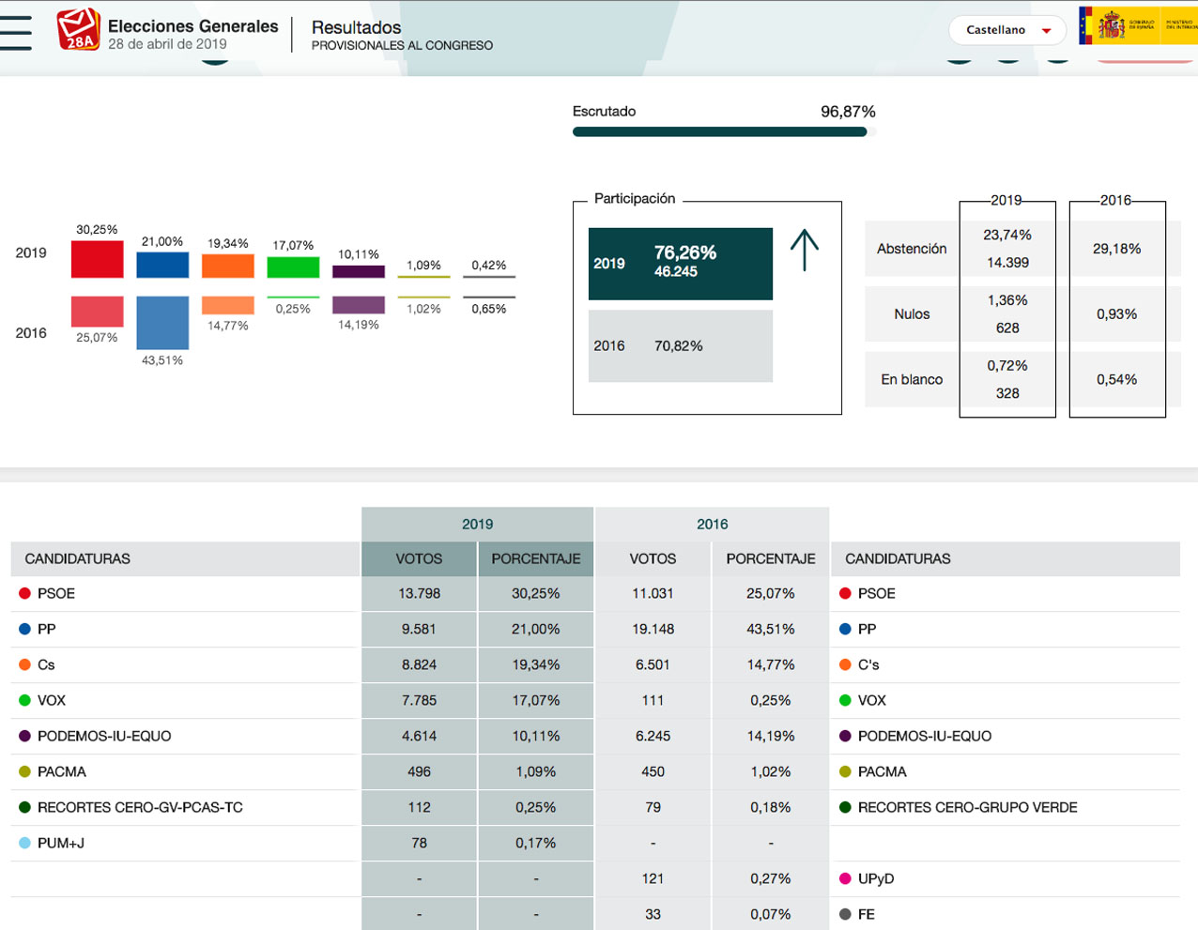Click purple dot beside left PODEMOS-IU-EQUO

pyautogui.click(x=25, y=736)
